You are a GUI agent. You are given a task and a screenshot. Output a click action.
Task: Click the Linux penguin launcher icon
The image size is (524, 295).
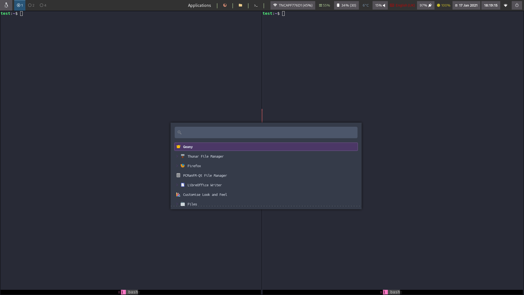[x=6, y=5]
